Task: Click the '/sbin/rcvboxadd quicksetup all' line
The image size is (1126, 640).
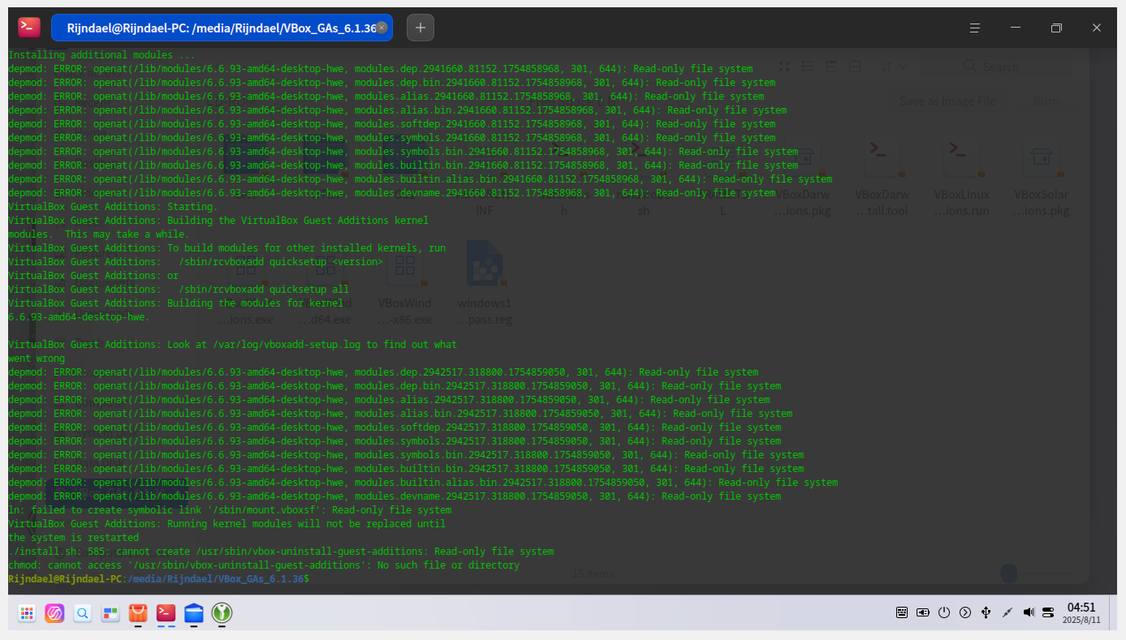Action: [x=179, y=290]
